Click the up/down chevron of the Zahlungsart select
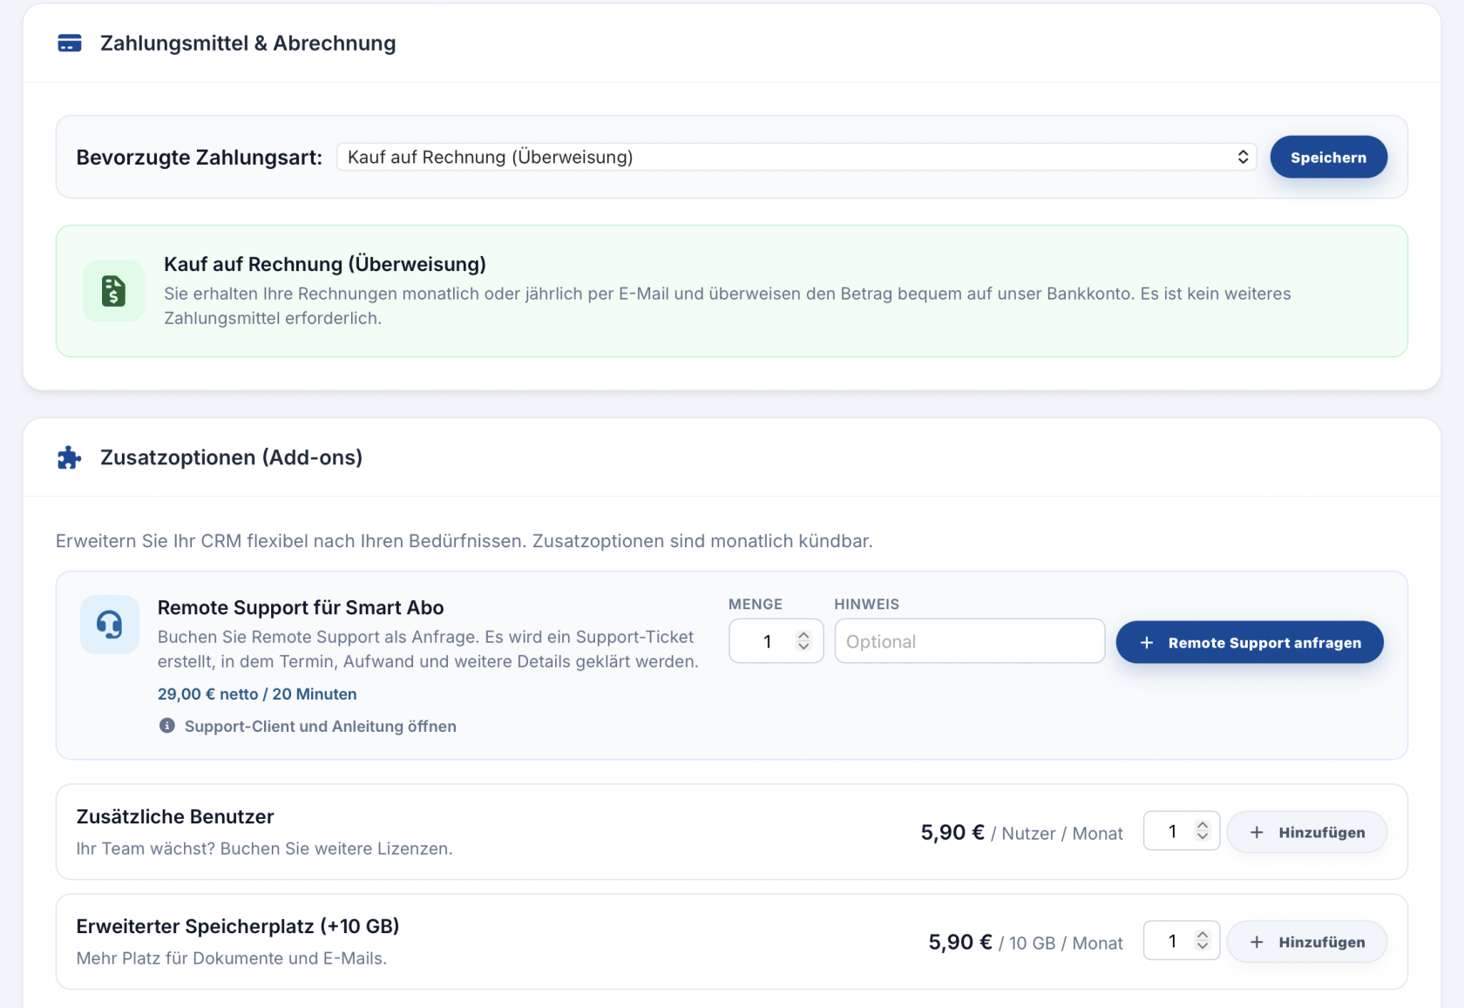The width and height of the screenshot is (1464, 1008). point(1243,157)
